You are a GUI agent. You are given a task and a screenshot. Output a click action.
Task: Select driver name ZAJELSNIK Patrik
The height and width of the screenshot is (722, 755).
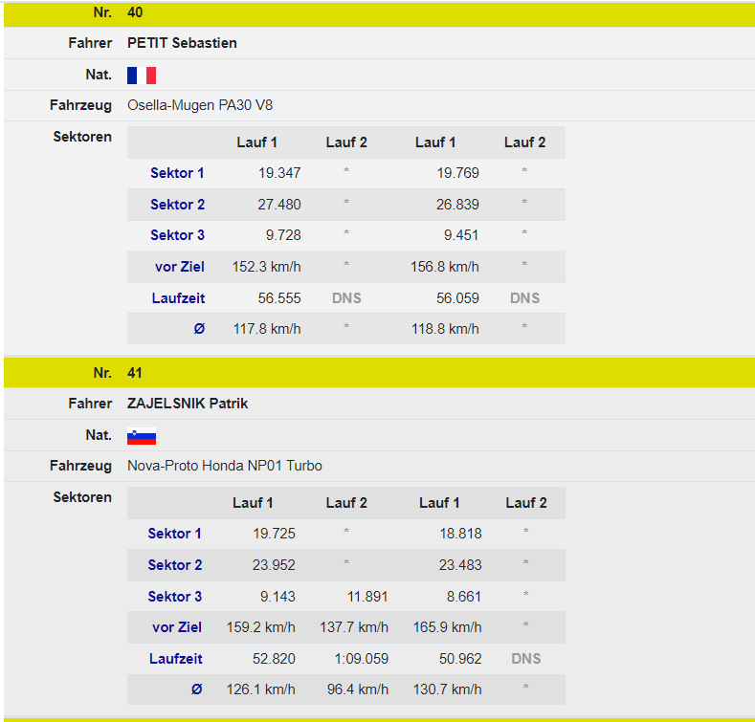(188, 404)
